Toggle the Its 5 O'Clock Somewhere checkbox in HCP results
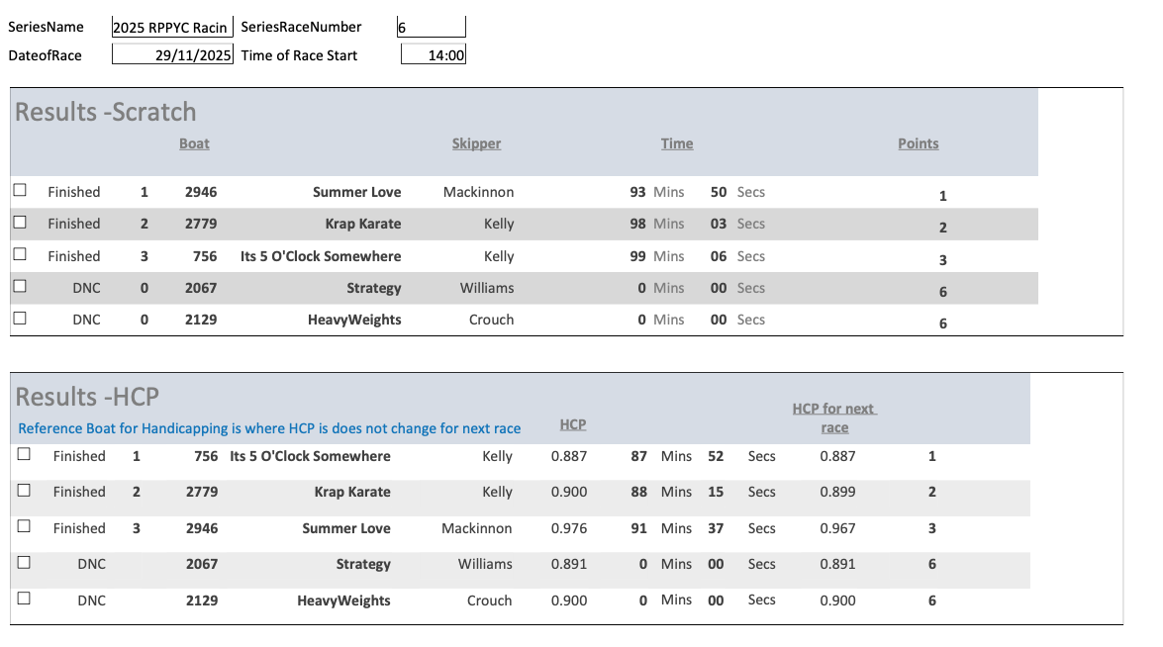The width and height of the screenshot is (1163, 647). click(24, 455)
